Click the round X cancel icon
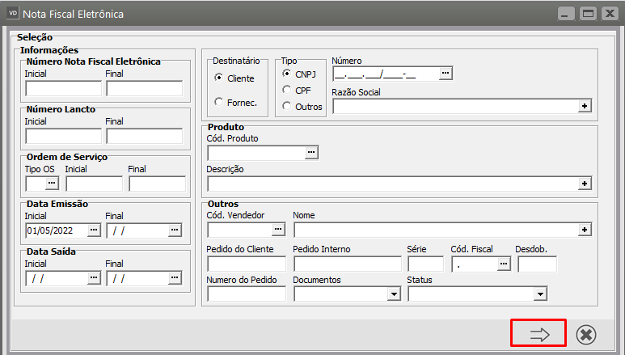This screenshot has width=625, height=355. [586, 334]
